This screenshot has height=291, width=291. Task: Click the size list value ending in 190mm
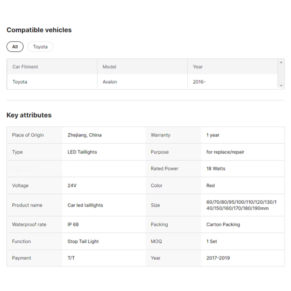coord(241,205)
